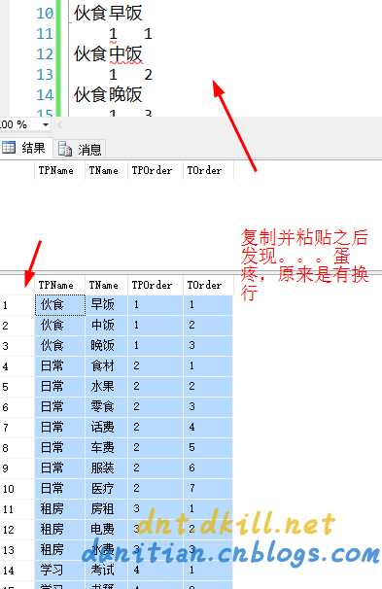Click the 租房 cell in row 11
The width and height of the screenshot is (382, 589).
(60, 508)
